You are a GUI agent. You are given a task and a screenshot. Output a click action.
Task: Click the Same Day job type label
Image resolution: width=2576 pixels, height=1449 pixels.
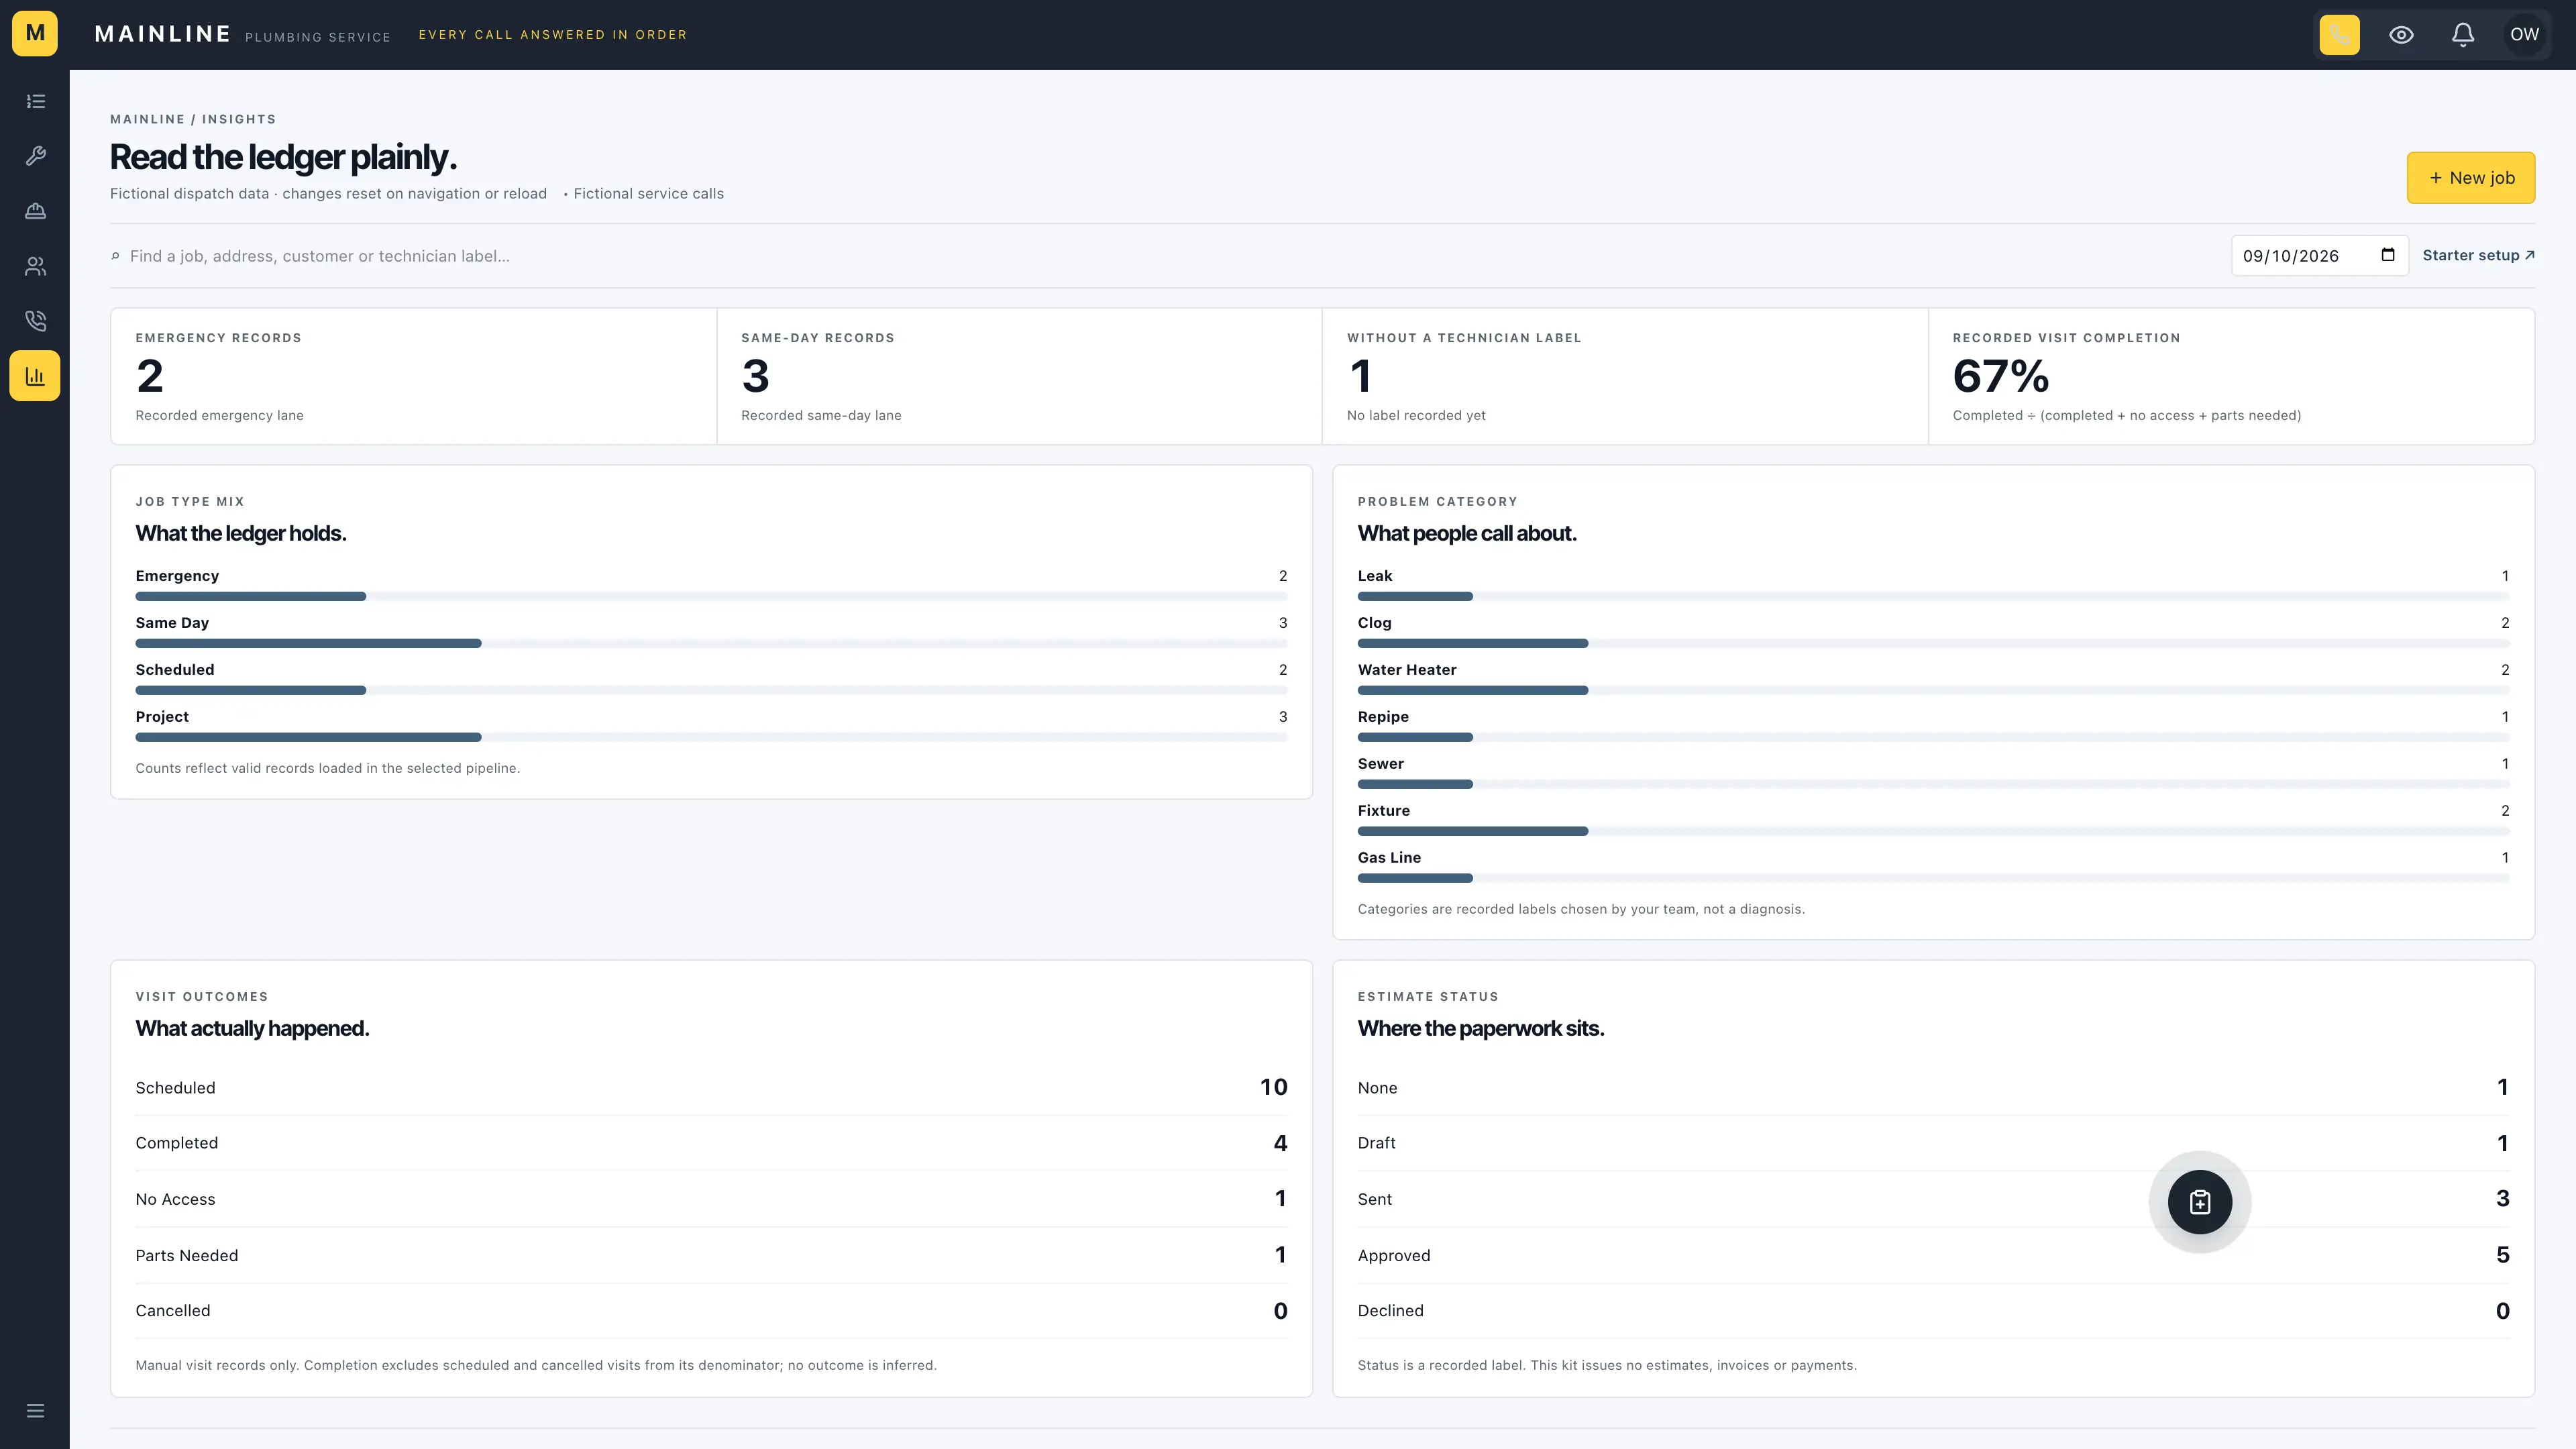tap(172, 622)
